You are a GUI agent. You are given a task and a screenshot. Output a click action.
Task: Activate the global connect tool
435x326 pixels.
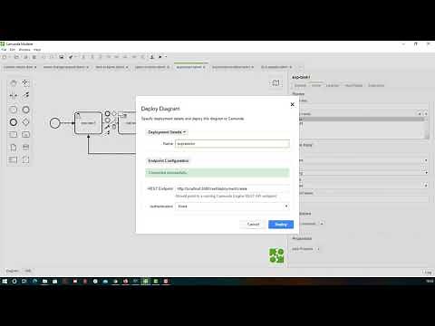point(25,95)
